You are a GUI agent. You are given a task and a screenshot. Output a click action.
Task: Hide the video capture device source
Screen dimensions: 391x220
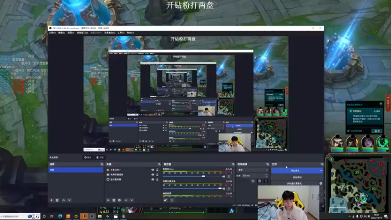point(152,175)
